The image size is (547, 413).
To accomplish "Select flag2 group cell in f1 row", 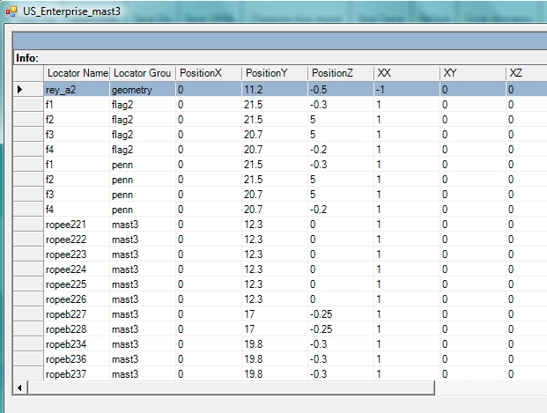I will [x=143, y=105].
